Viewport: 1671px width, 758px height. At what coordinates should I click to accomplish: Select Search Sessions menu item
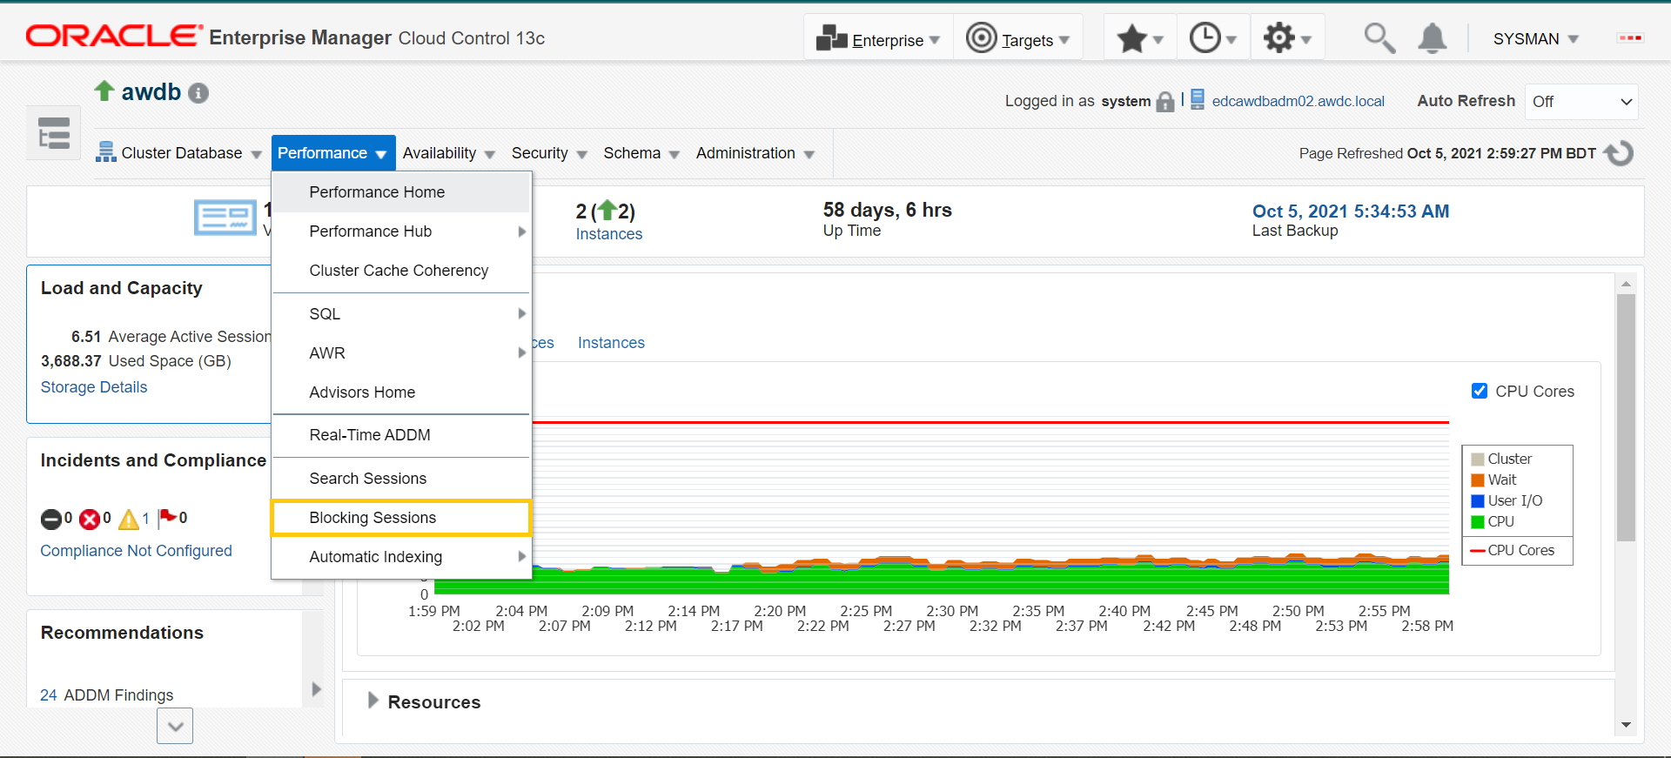tap(401, 479)
